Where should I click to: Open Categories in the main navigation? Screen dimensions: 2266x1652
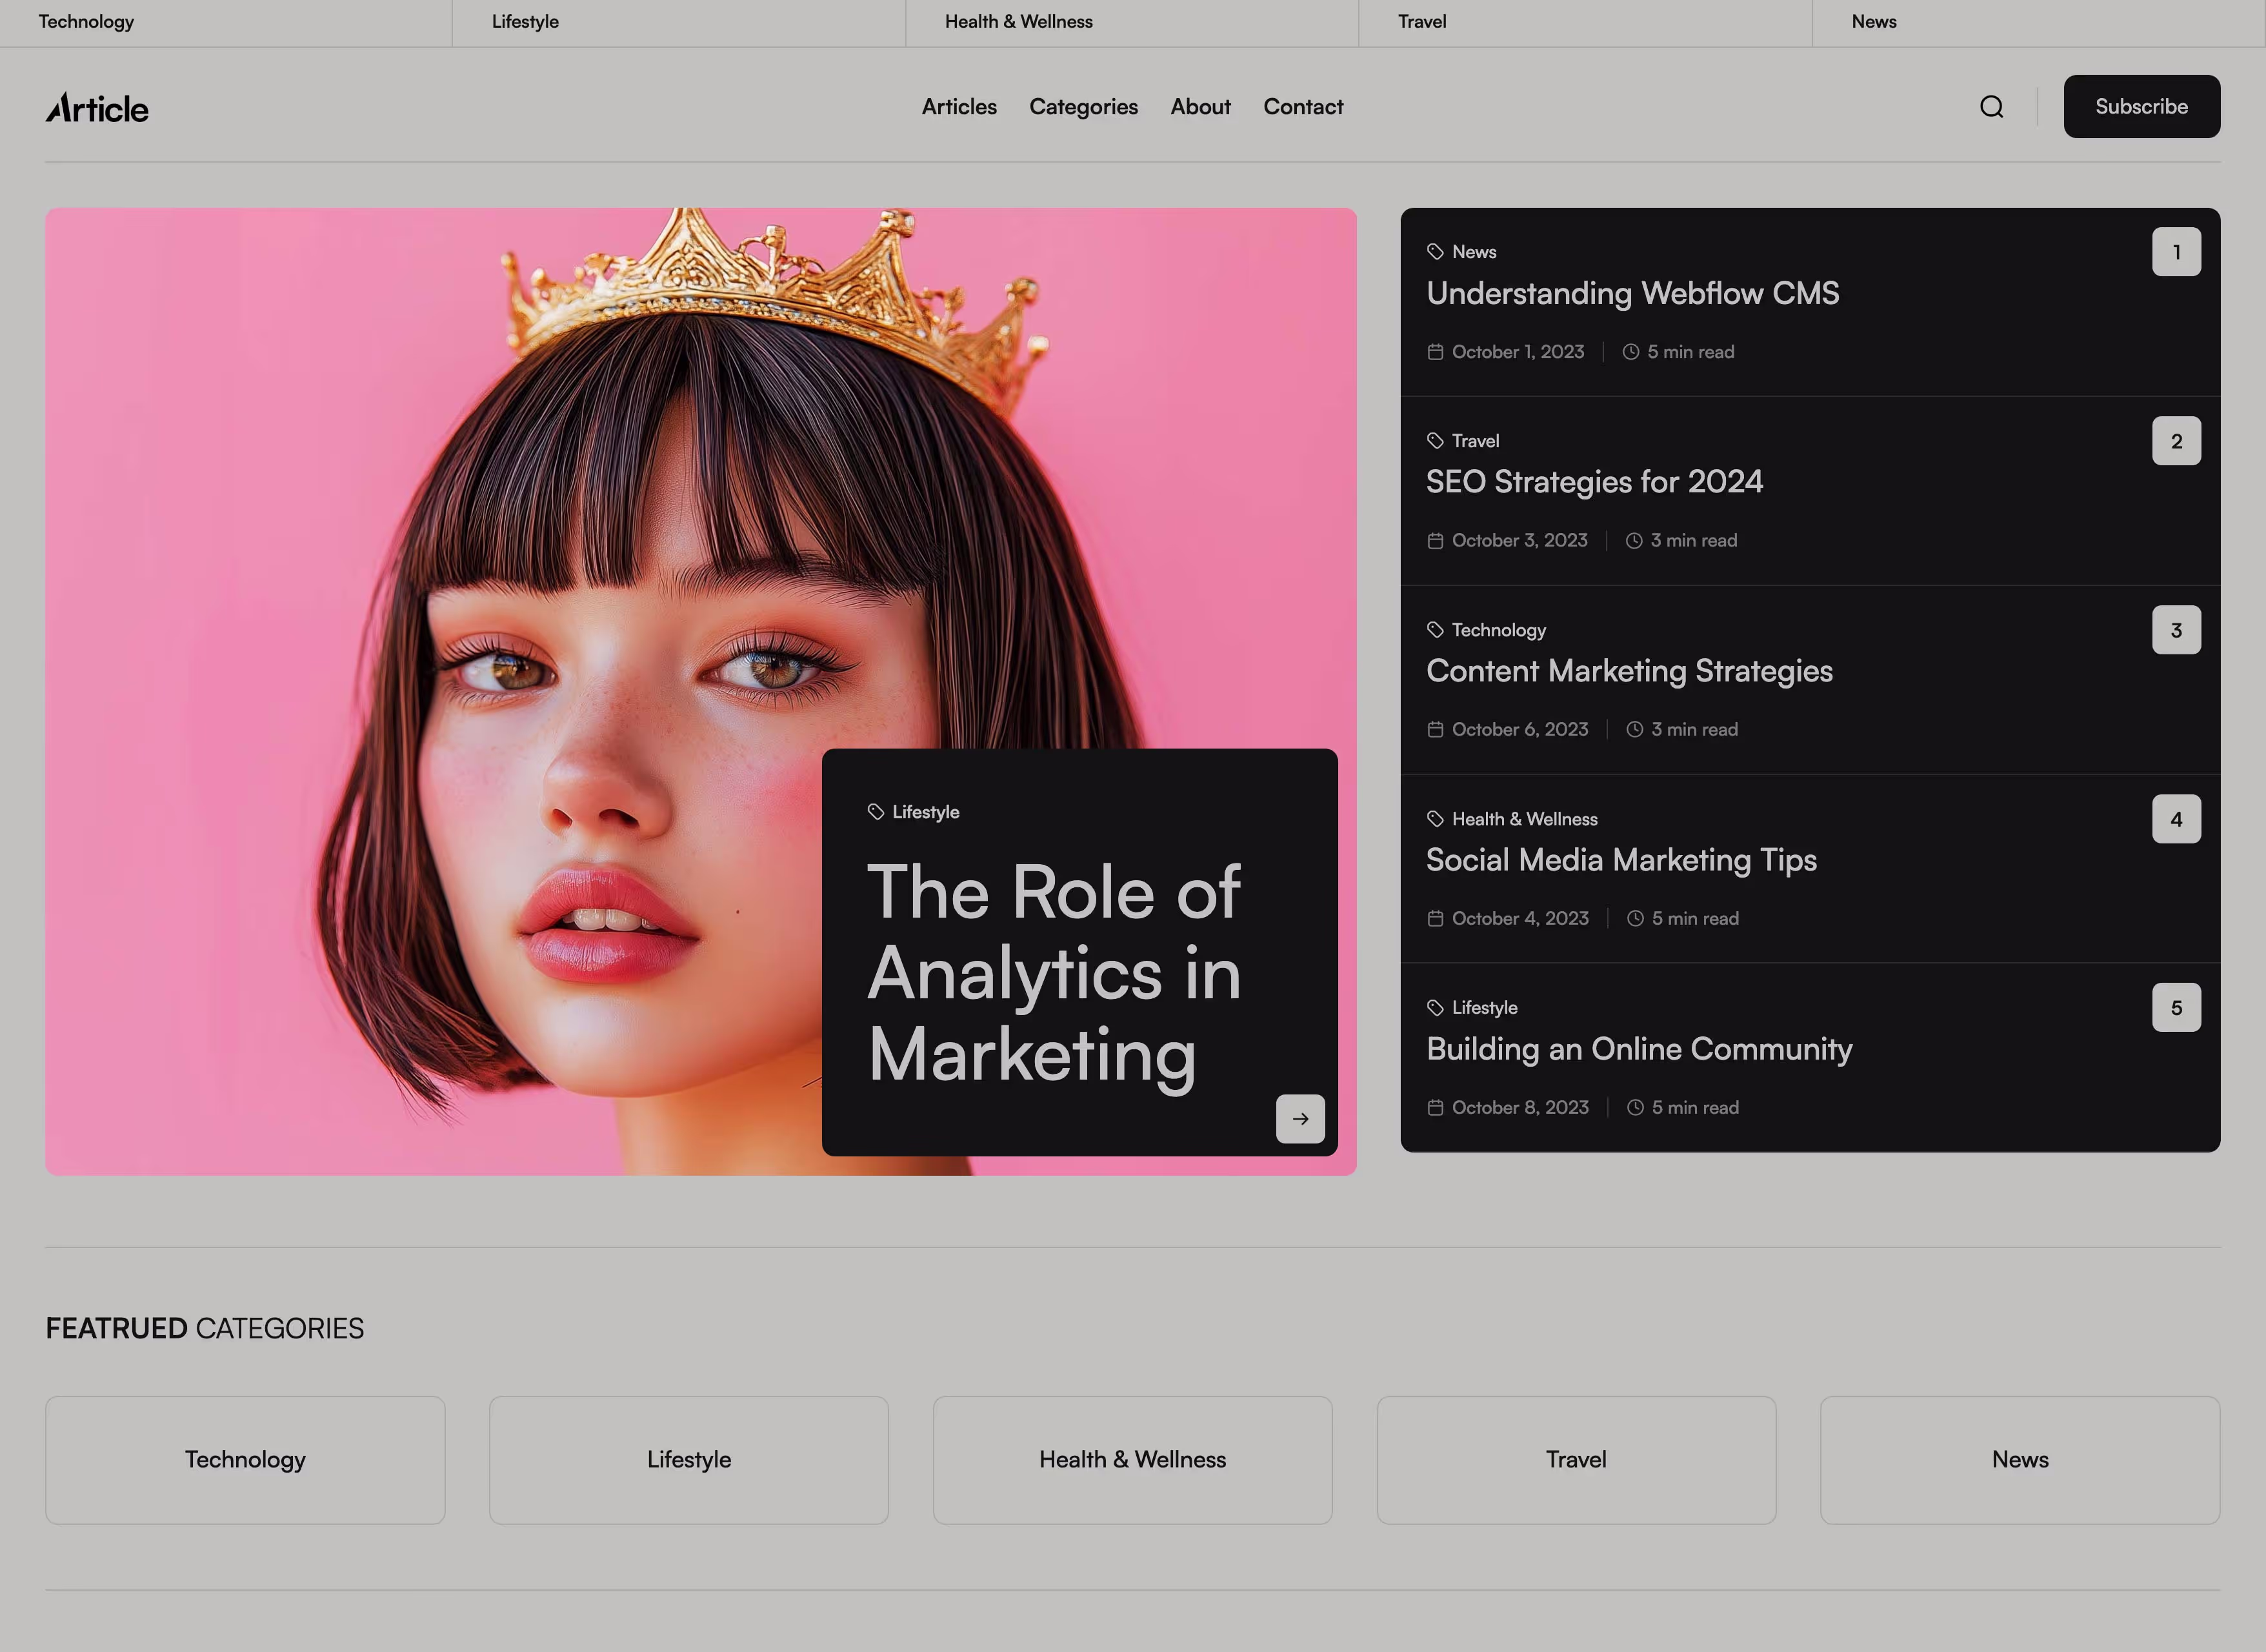point(1083,107)
